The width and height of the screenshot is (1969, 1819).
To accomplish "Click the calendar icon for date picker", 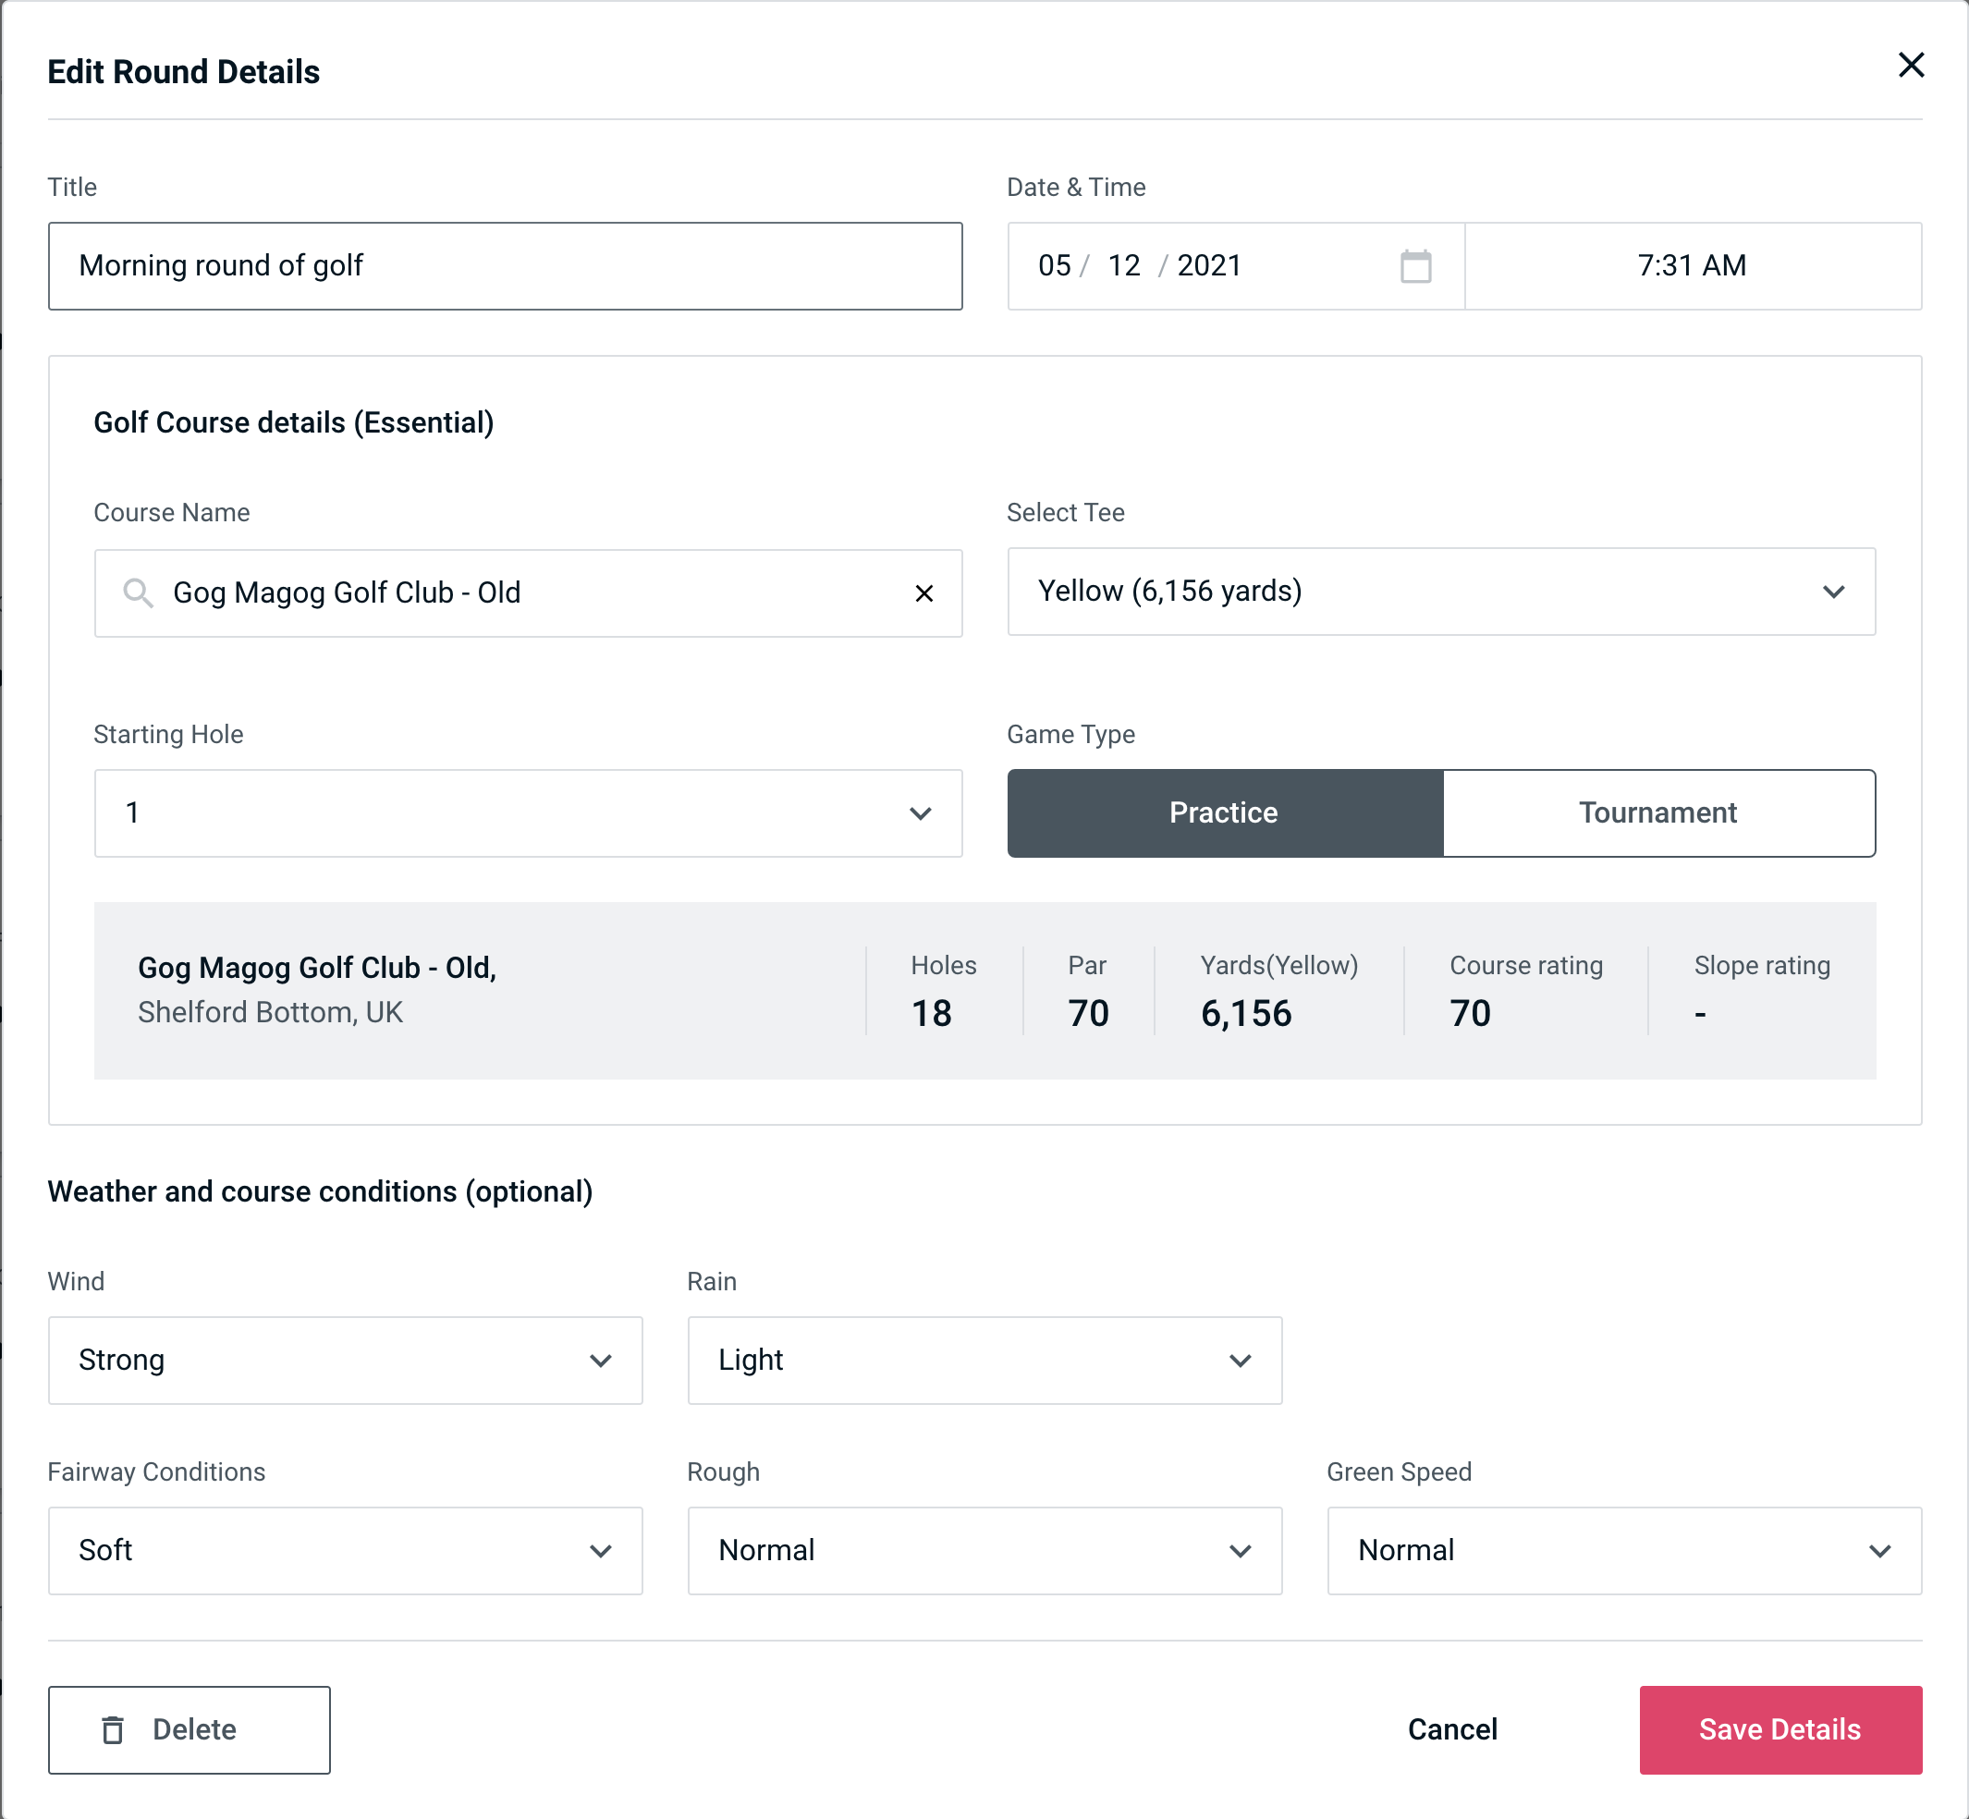I will coord(1415,266).
